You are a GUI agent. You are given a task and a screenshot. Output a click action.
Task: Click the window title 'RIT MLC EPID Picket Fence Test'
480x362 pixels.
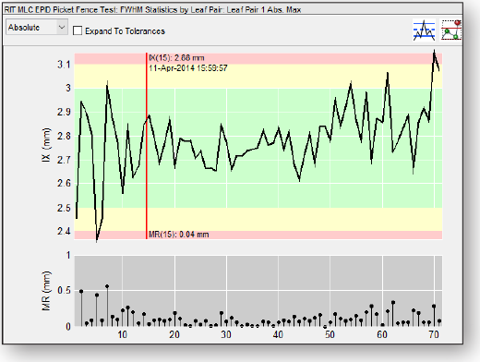60,10
